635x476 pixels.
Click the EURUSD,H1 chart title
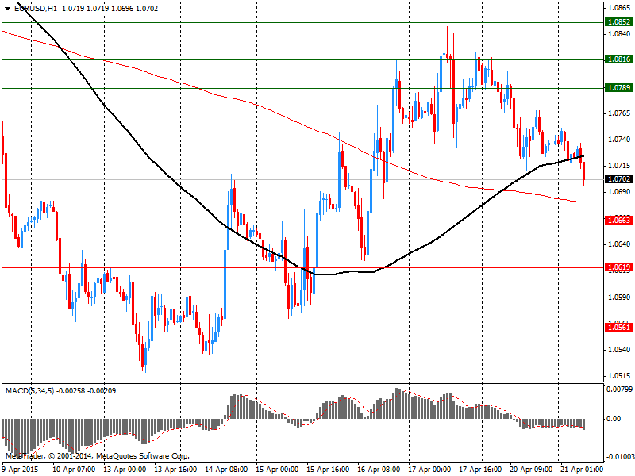click(36, 9)
